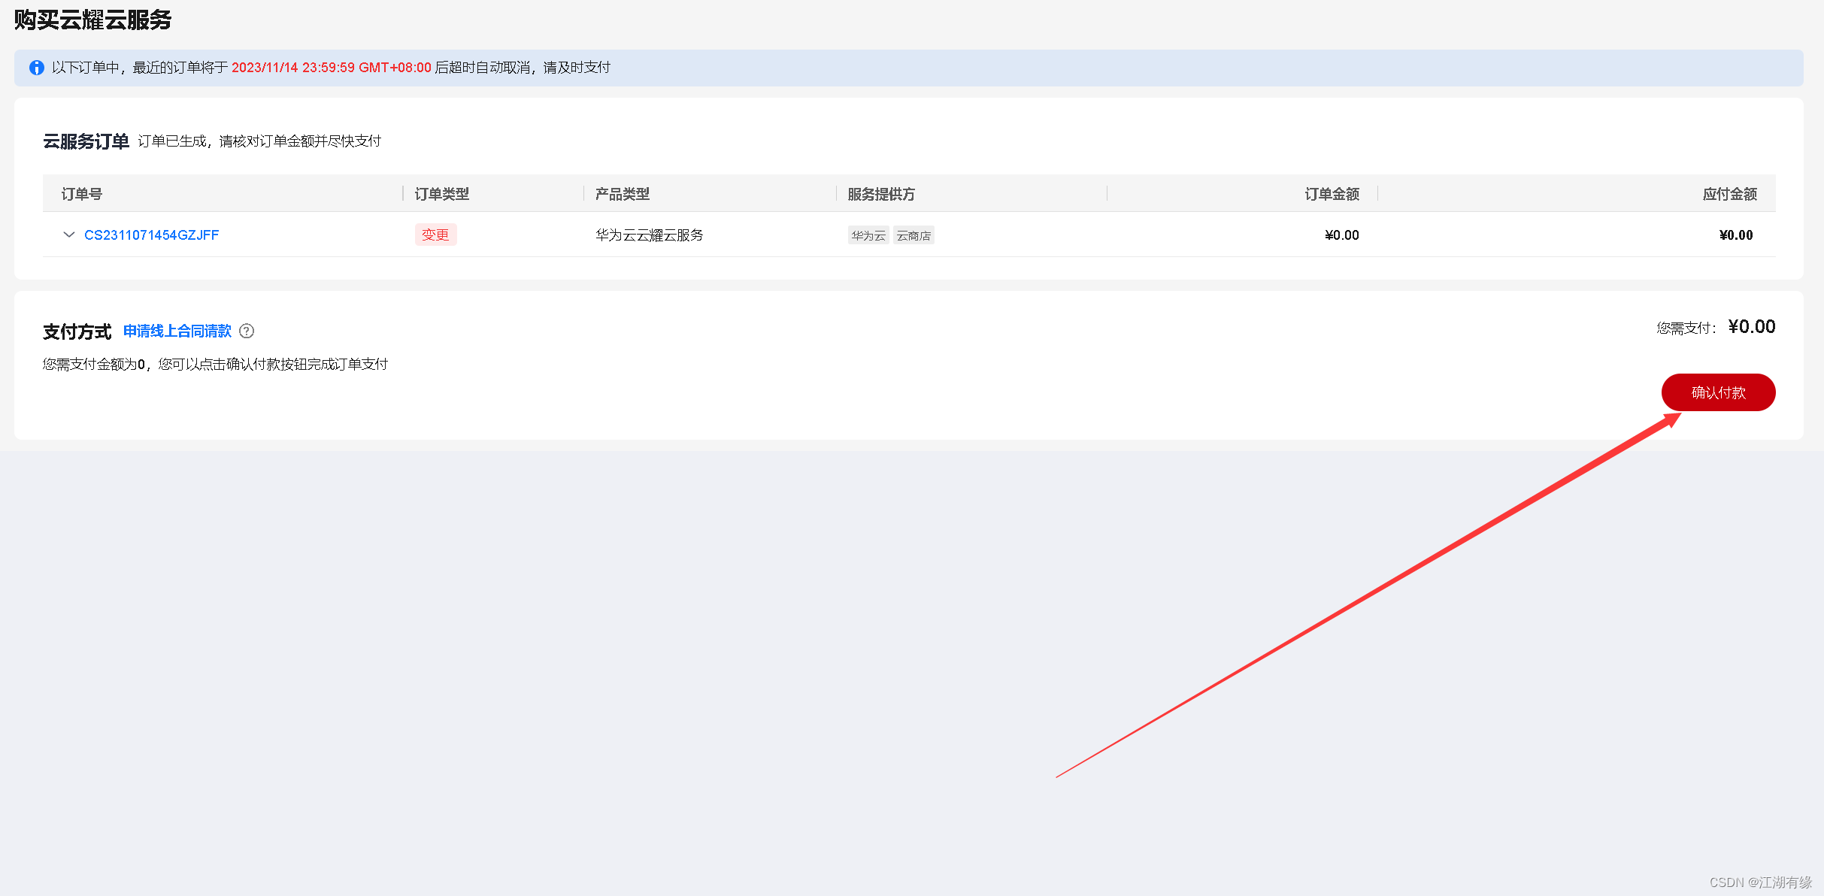Click the 支付方式 section heading

(x=77, y=331)
